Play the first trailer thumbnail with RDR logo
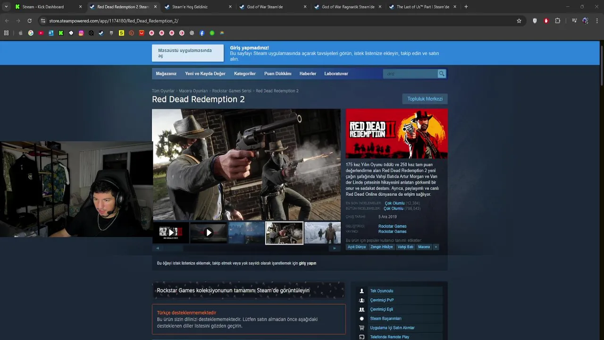 point(170,233)
